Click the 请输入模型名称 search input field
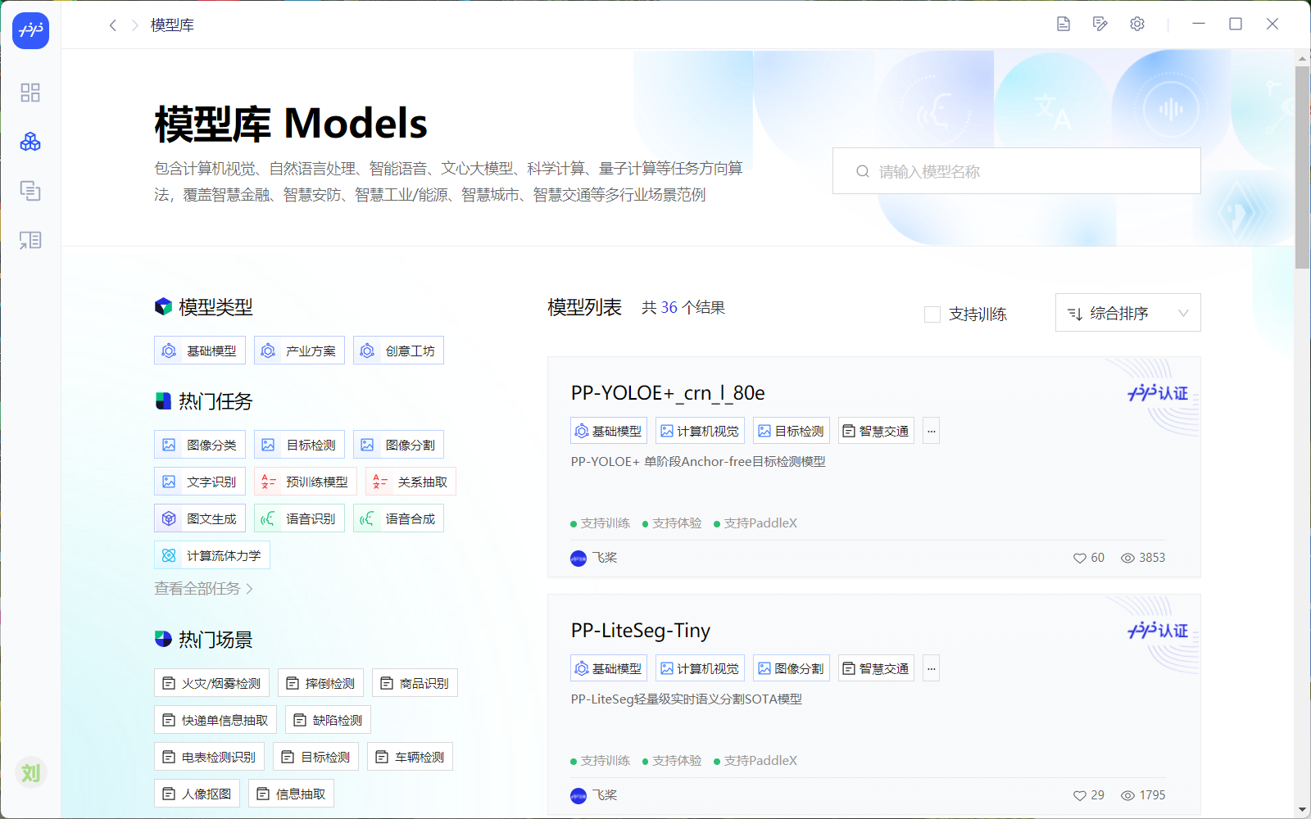Viewport: 1311px width, 819px height. pyautogui.click(x=1016, y=170)
